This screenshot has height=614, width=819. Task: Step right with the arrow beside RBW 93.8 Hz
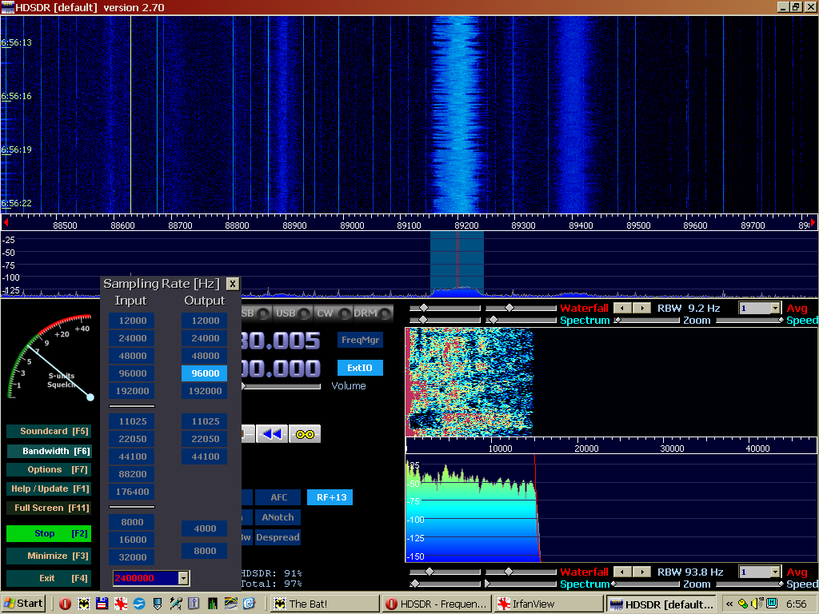click(x=642, y=572)
